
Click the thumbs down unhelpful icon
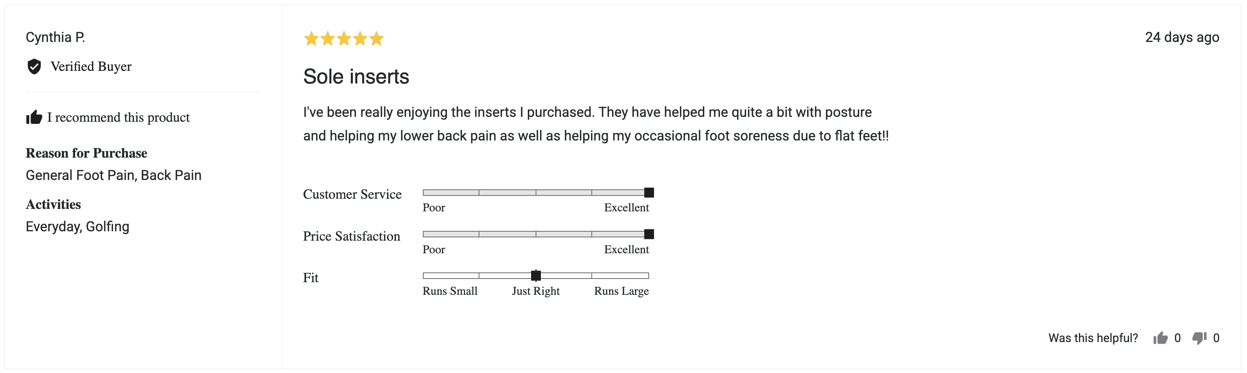tap(1199, 338)
